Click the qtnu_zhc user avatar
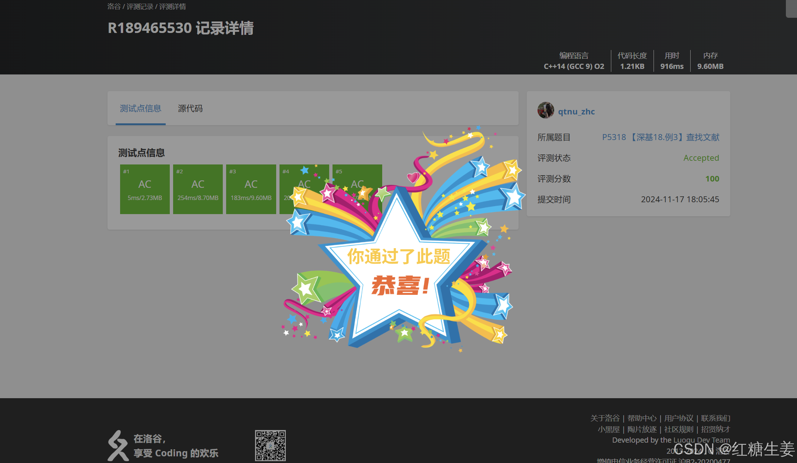Viewport: 797px width, 463px height. (546, 110)
